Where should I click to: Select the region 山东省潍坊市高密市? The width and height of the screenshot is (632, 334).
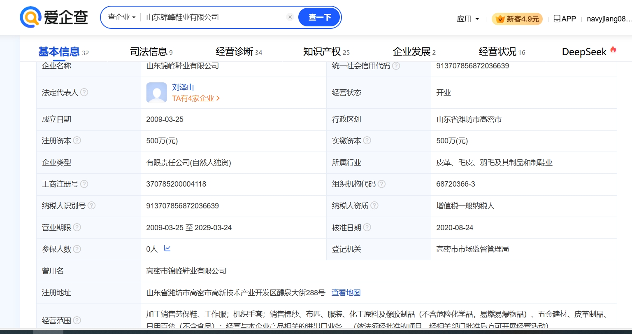coord(469,119)
